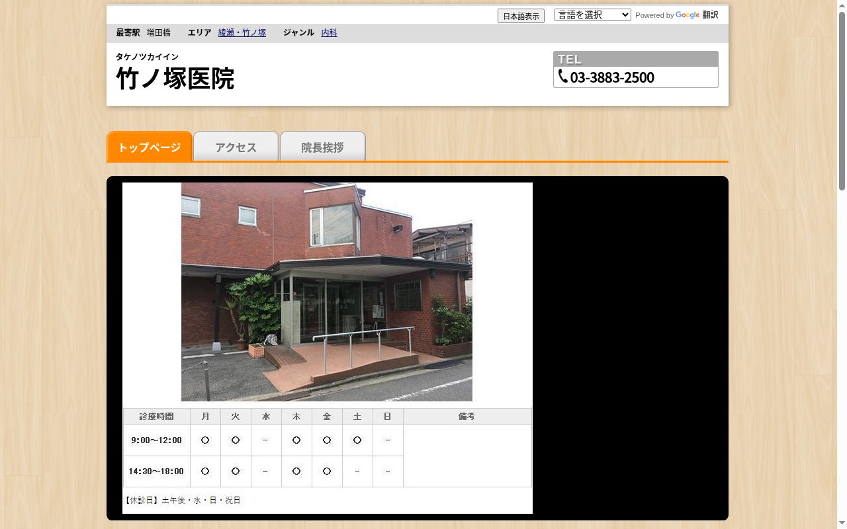Click the 増田橋 nearest station text
This screenshot has width=847, height=529.
(158, 32)
